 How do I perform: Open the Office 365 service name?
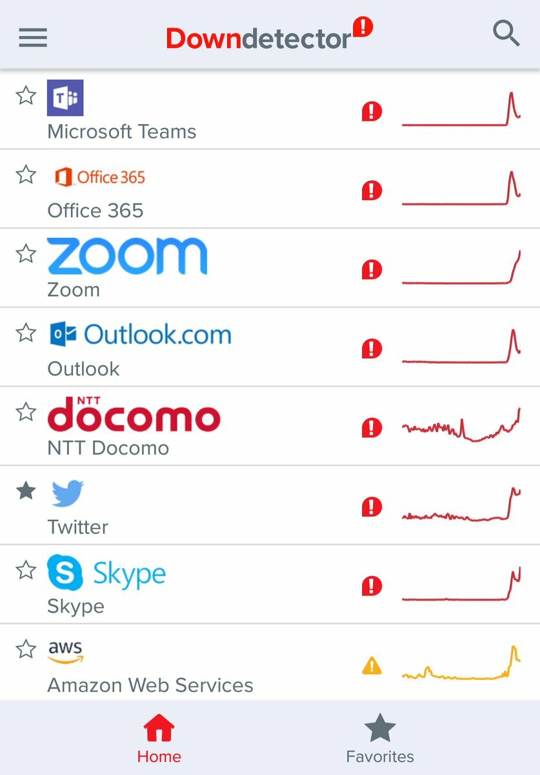click(95, 211)
